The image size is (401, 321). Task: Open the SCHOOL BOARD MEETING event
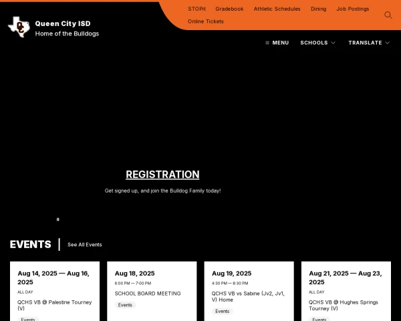(148, 294)
